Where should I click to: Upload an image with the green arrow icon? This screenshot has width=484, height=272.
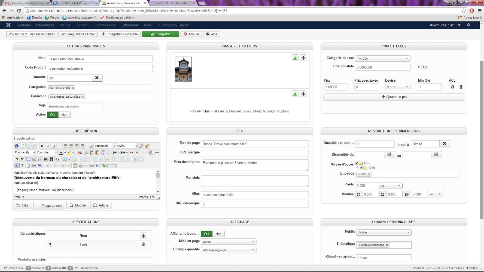(x=295, y=58)
